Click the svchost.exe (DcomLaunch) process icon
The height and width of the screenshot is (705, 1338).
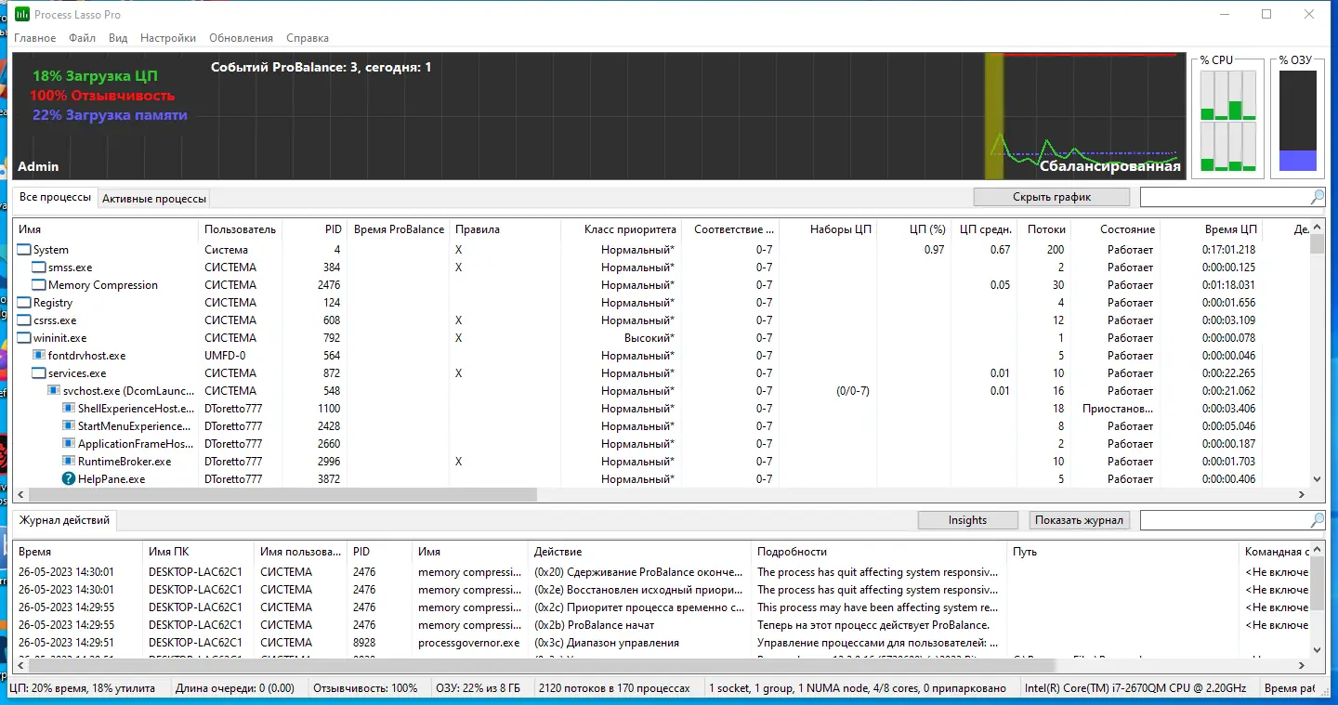pyautogui.click(x=54, y=390)
